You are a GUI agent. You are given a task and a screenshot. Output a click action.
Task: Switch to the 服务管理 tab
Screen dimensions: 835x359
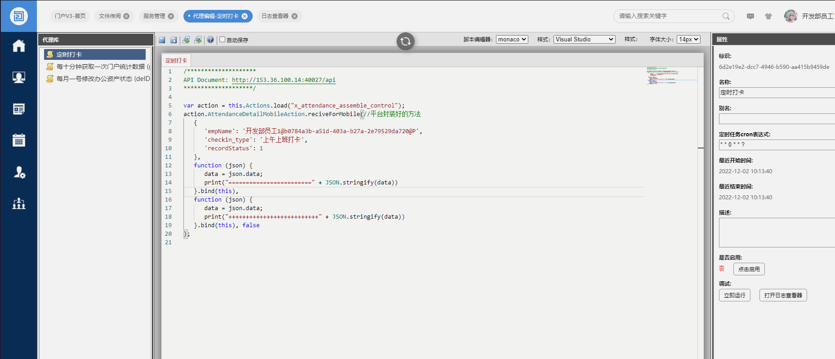(x=154, y=16)
